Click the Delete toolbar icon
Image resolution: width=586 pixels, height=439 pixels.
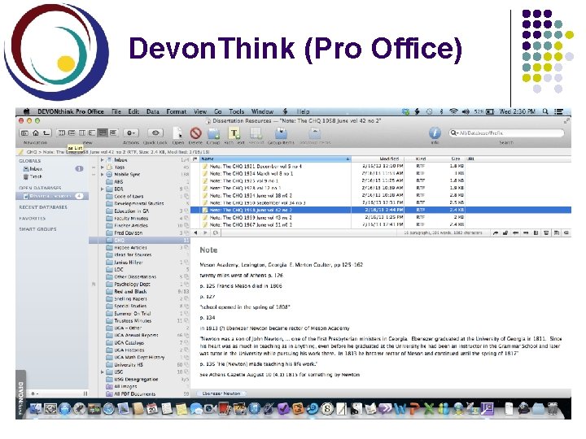tap(195, 133)
